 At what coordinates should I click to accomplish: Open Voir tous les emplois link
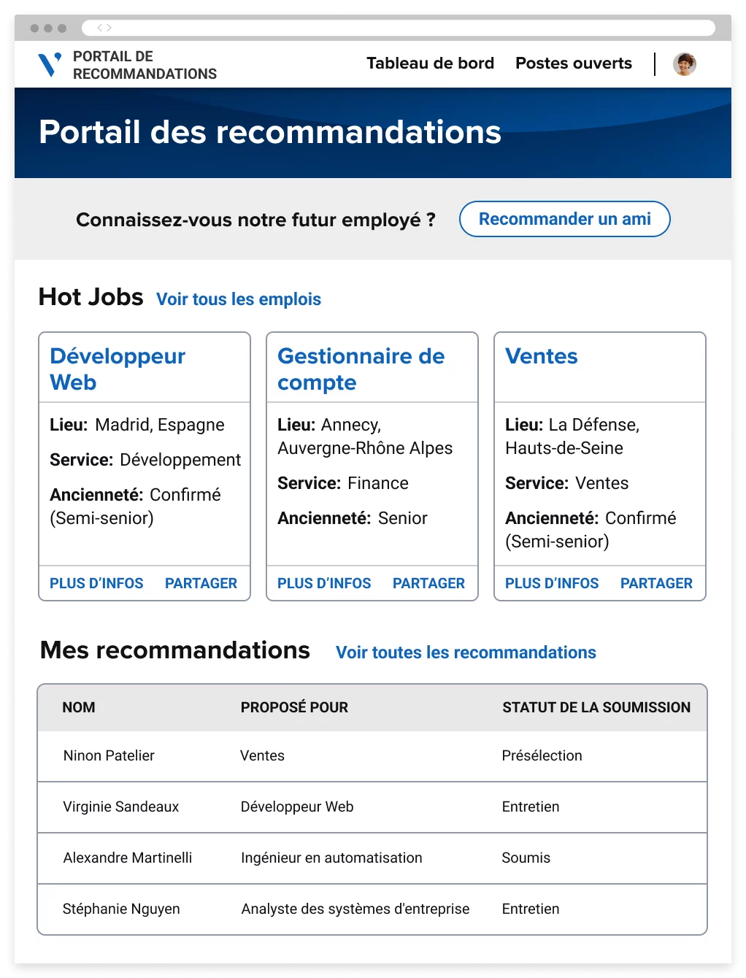[x=239, y=299]
